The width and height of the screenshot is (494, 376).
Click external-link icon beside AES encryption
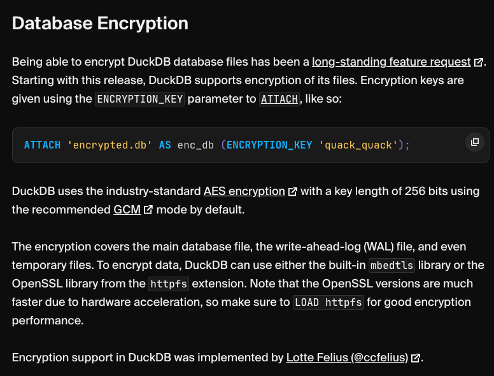(x=293, y=191)
